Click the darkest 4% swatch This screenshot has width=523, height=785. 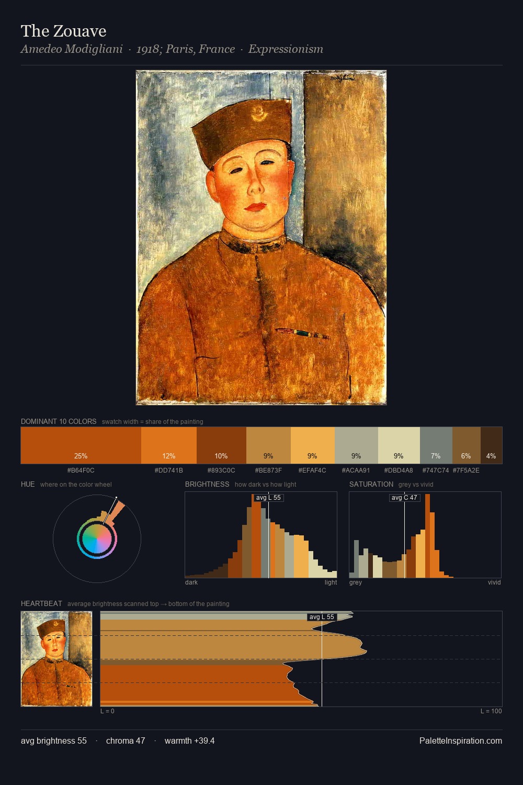tap(491, 445)
